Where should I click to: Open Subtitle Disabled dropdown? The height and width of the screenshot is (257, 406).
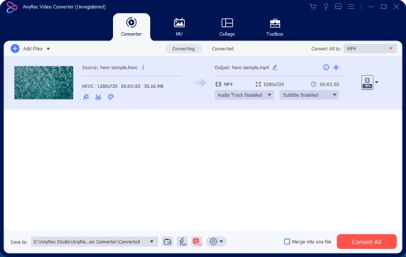click(x=309, y=95)
